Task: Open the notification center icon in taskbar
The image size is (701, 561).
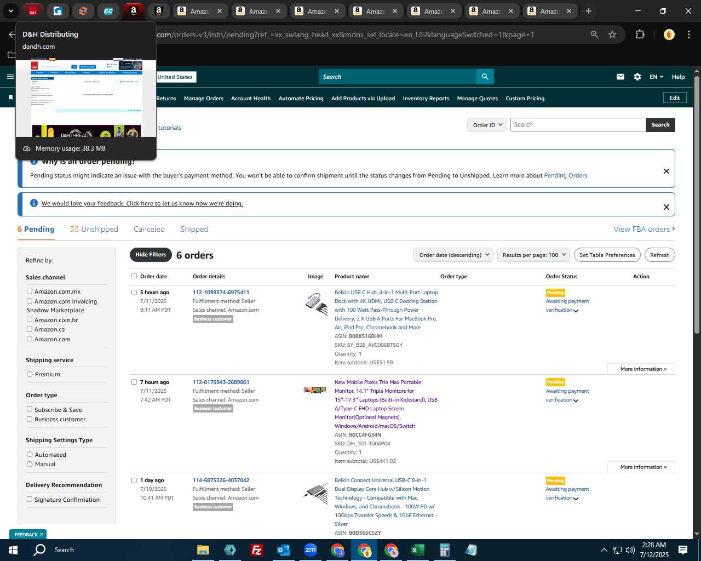Action: click(x=683, y=550)
